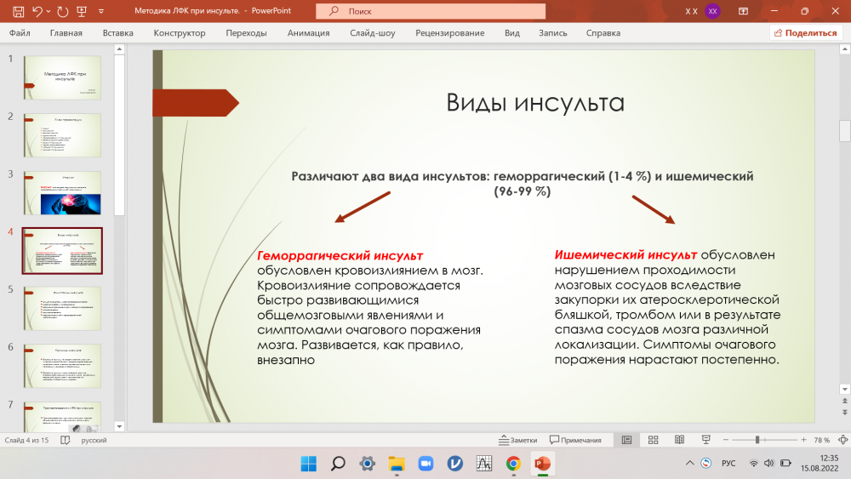
Task: Show hidden system tray icons
Action: tap(689, 464)
